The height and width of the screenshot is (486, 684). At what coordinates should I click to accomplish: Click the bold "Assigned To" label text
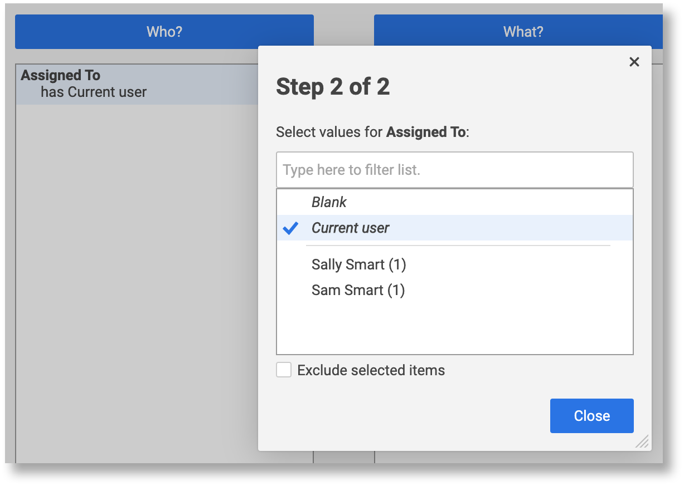pos(59,75)
